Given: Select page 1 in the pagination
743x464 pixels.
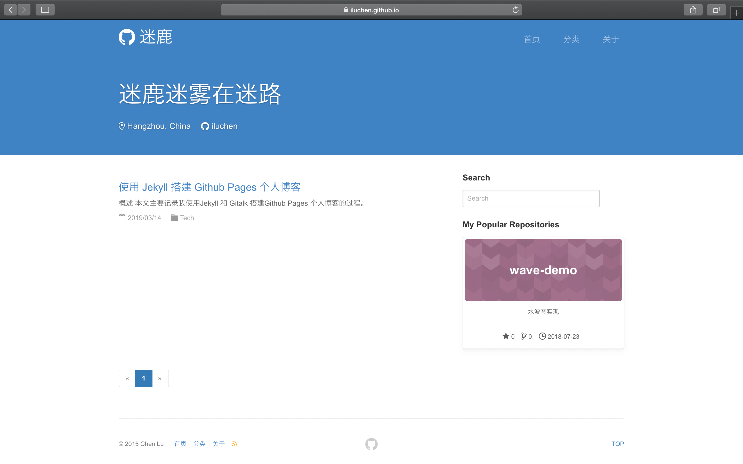Looking at the screenshot, I should coord(144,378).
